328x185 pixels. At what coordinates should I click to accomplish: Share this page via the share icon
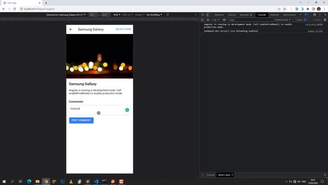point(279,9)
